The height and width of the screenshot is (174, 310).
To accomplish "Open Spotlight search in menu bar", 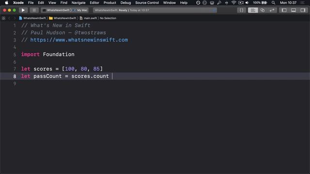I will tap(273, 2).
